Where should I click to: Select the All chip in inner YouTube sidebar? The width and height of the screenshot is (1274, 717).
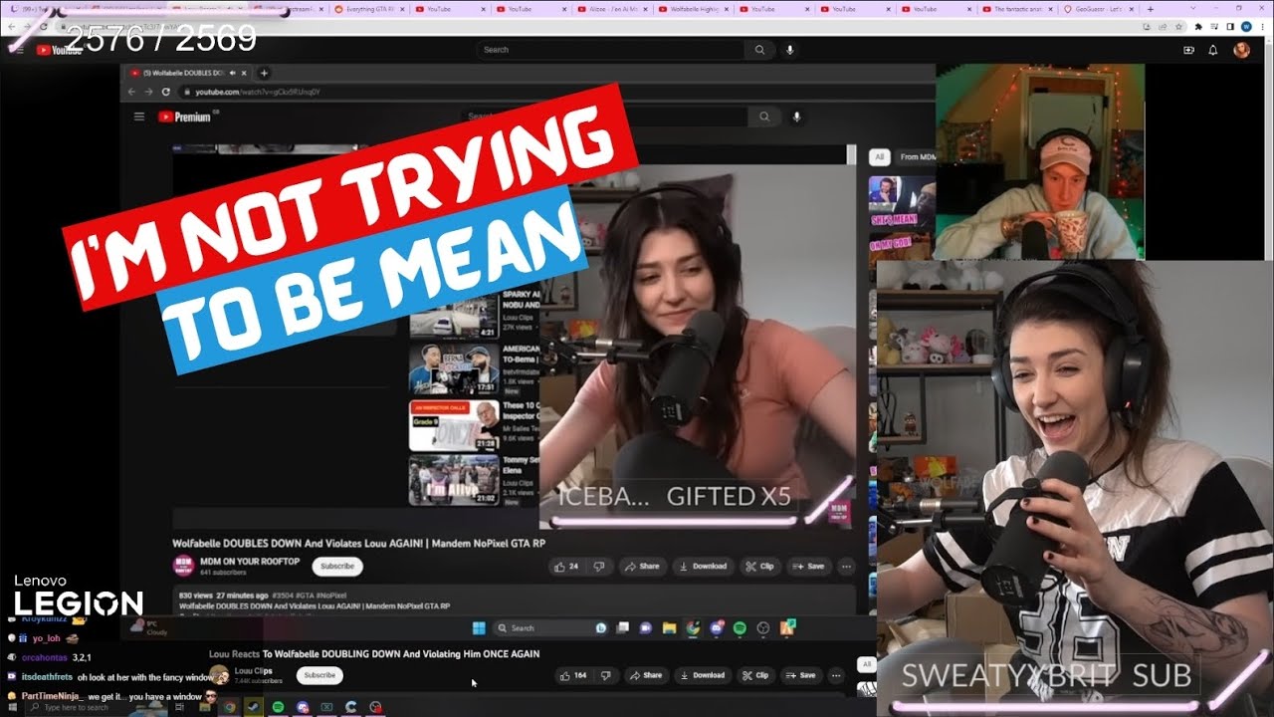pyautogui.click(x=879, y=157)
